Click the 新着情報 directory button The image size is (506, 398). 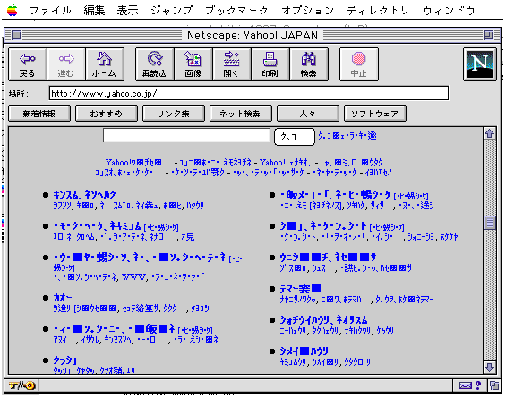tap(39, 114)
